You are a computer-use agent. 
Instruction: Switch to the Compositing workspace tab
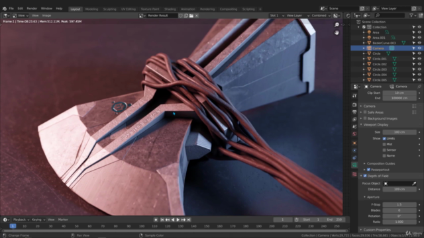(228, 9)
